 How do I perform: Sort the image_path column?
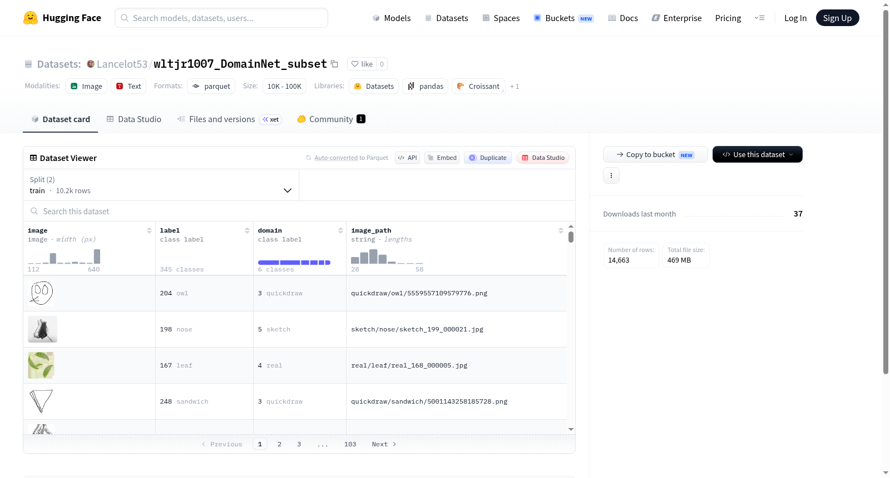(561, 230)
